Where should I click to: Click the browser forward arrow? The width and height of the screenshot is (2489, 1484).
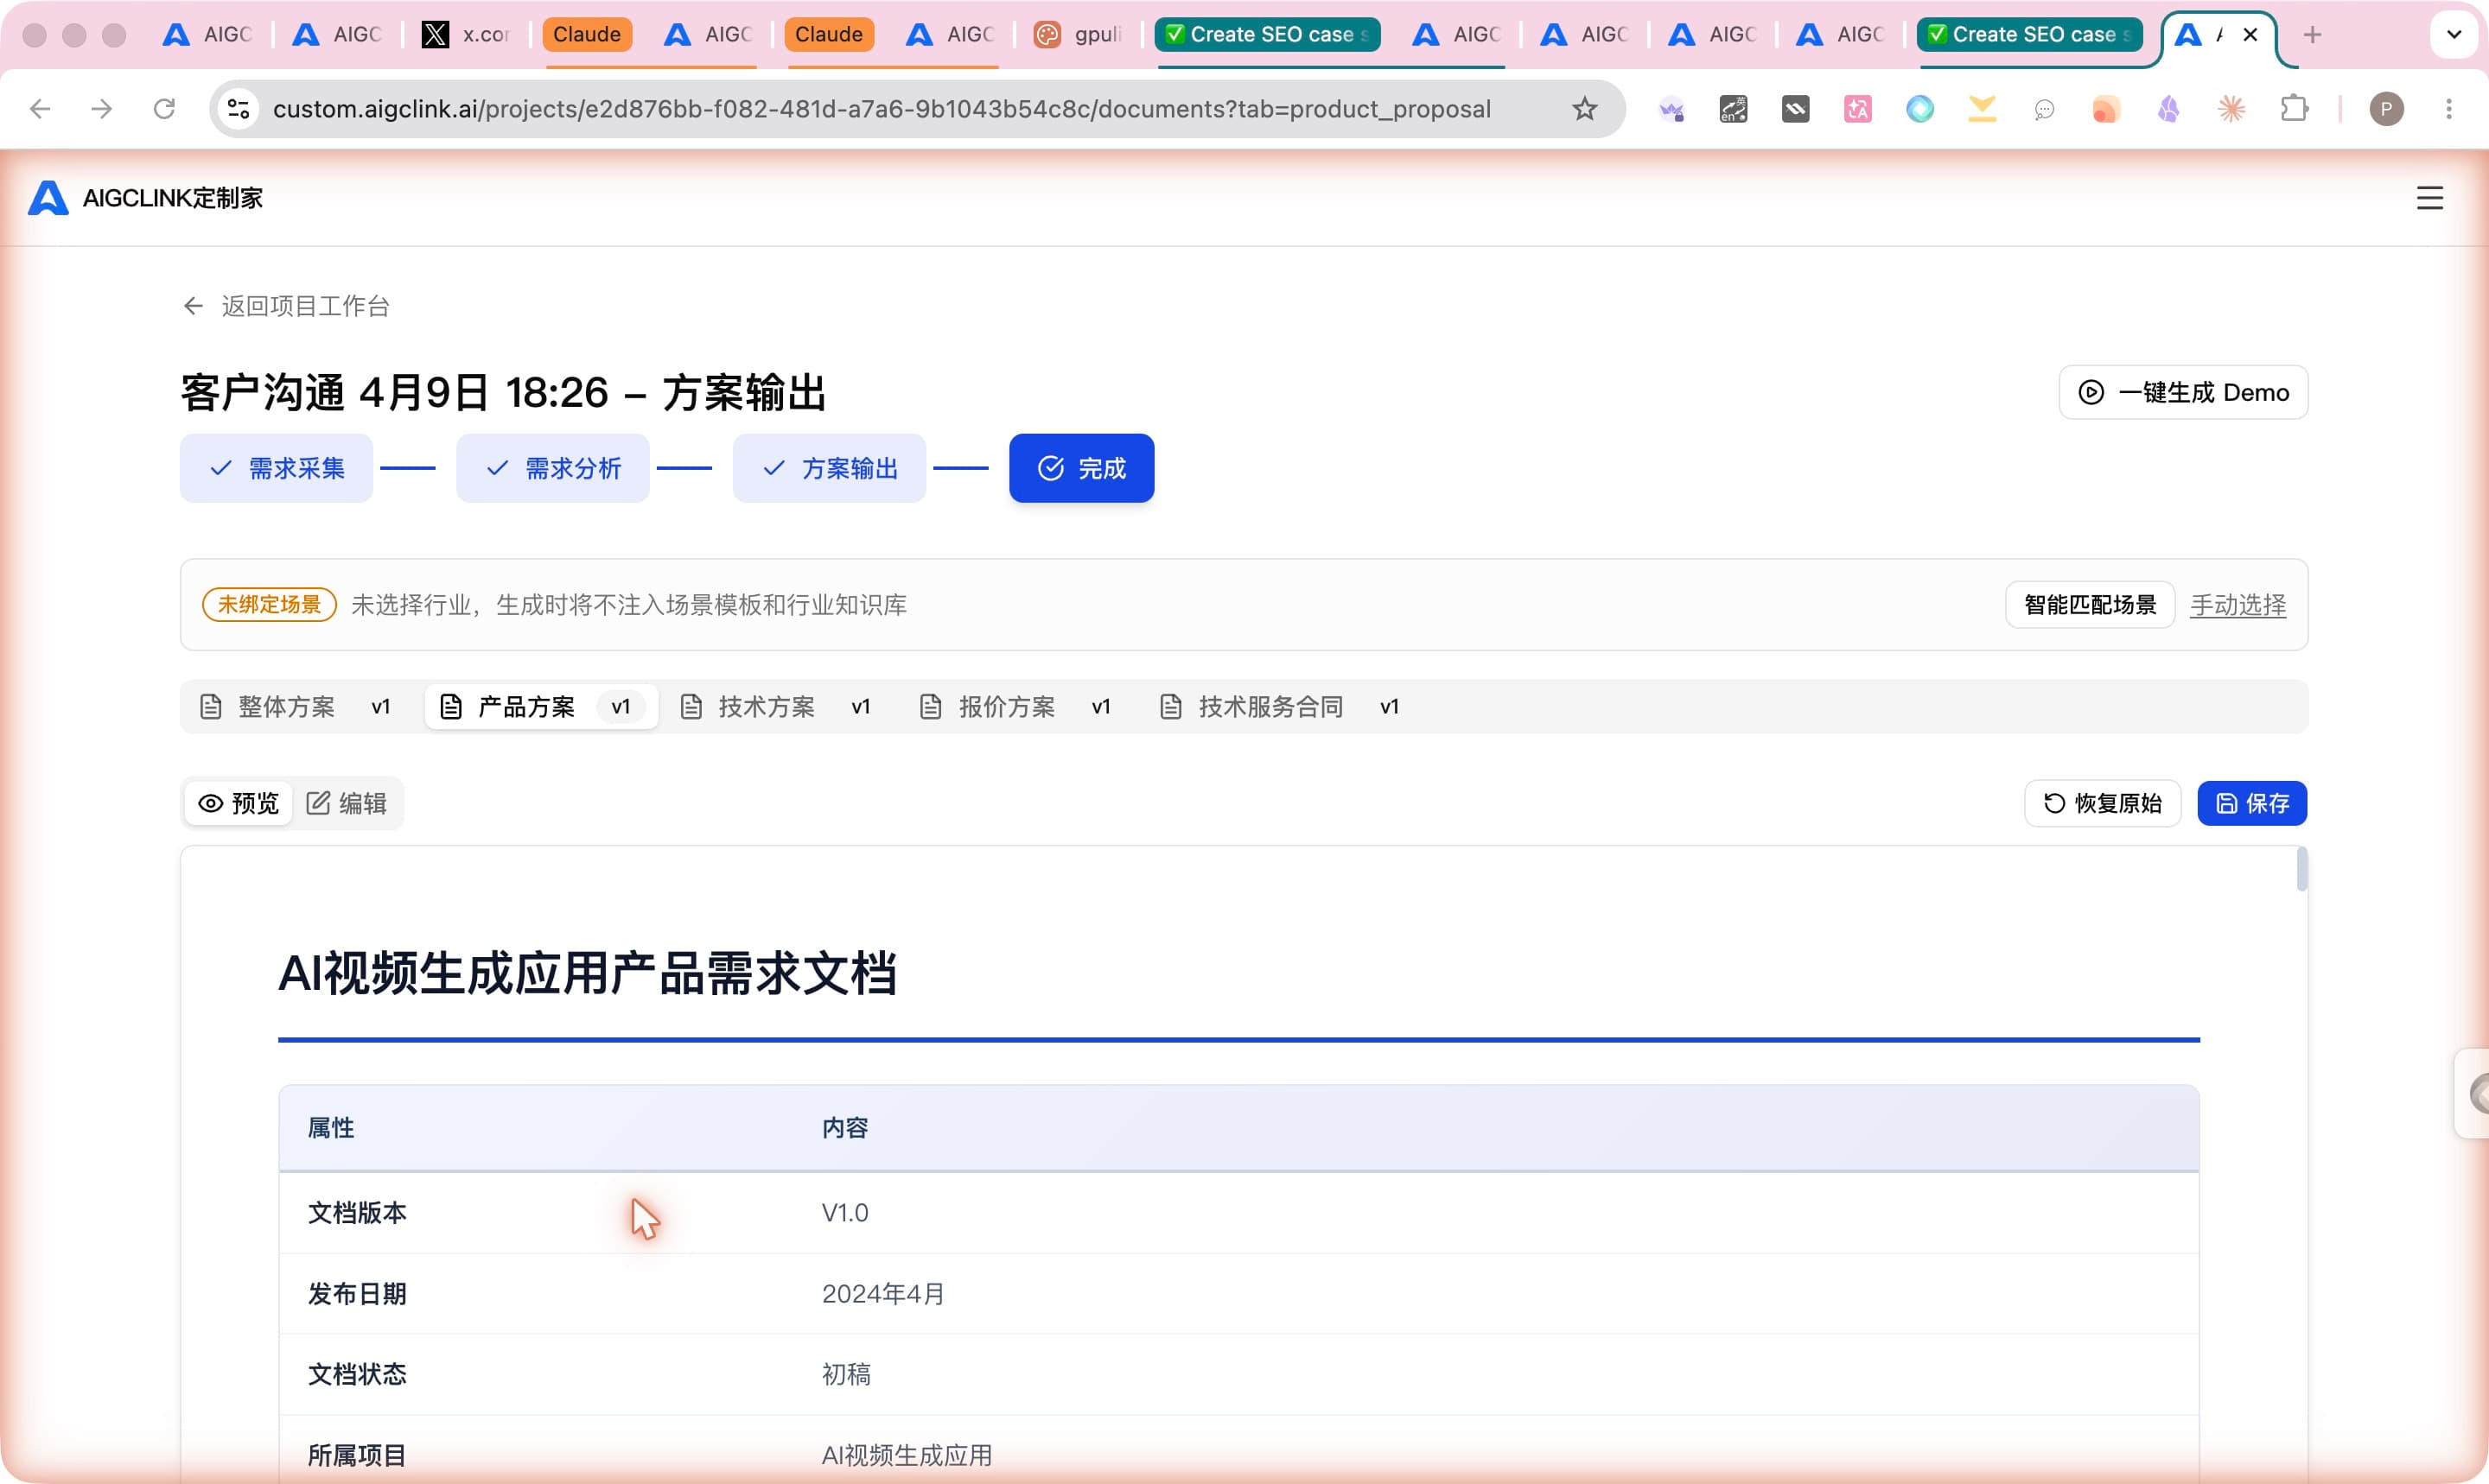102,108
